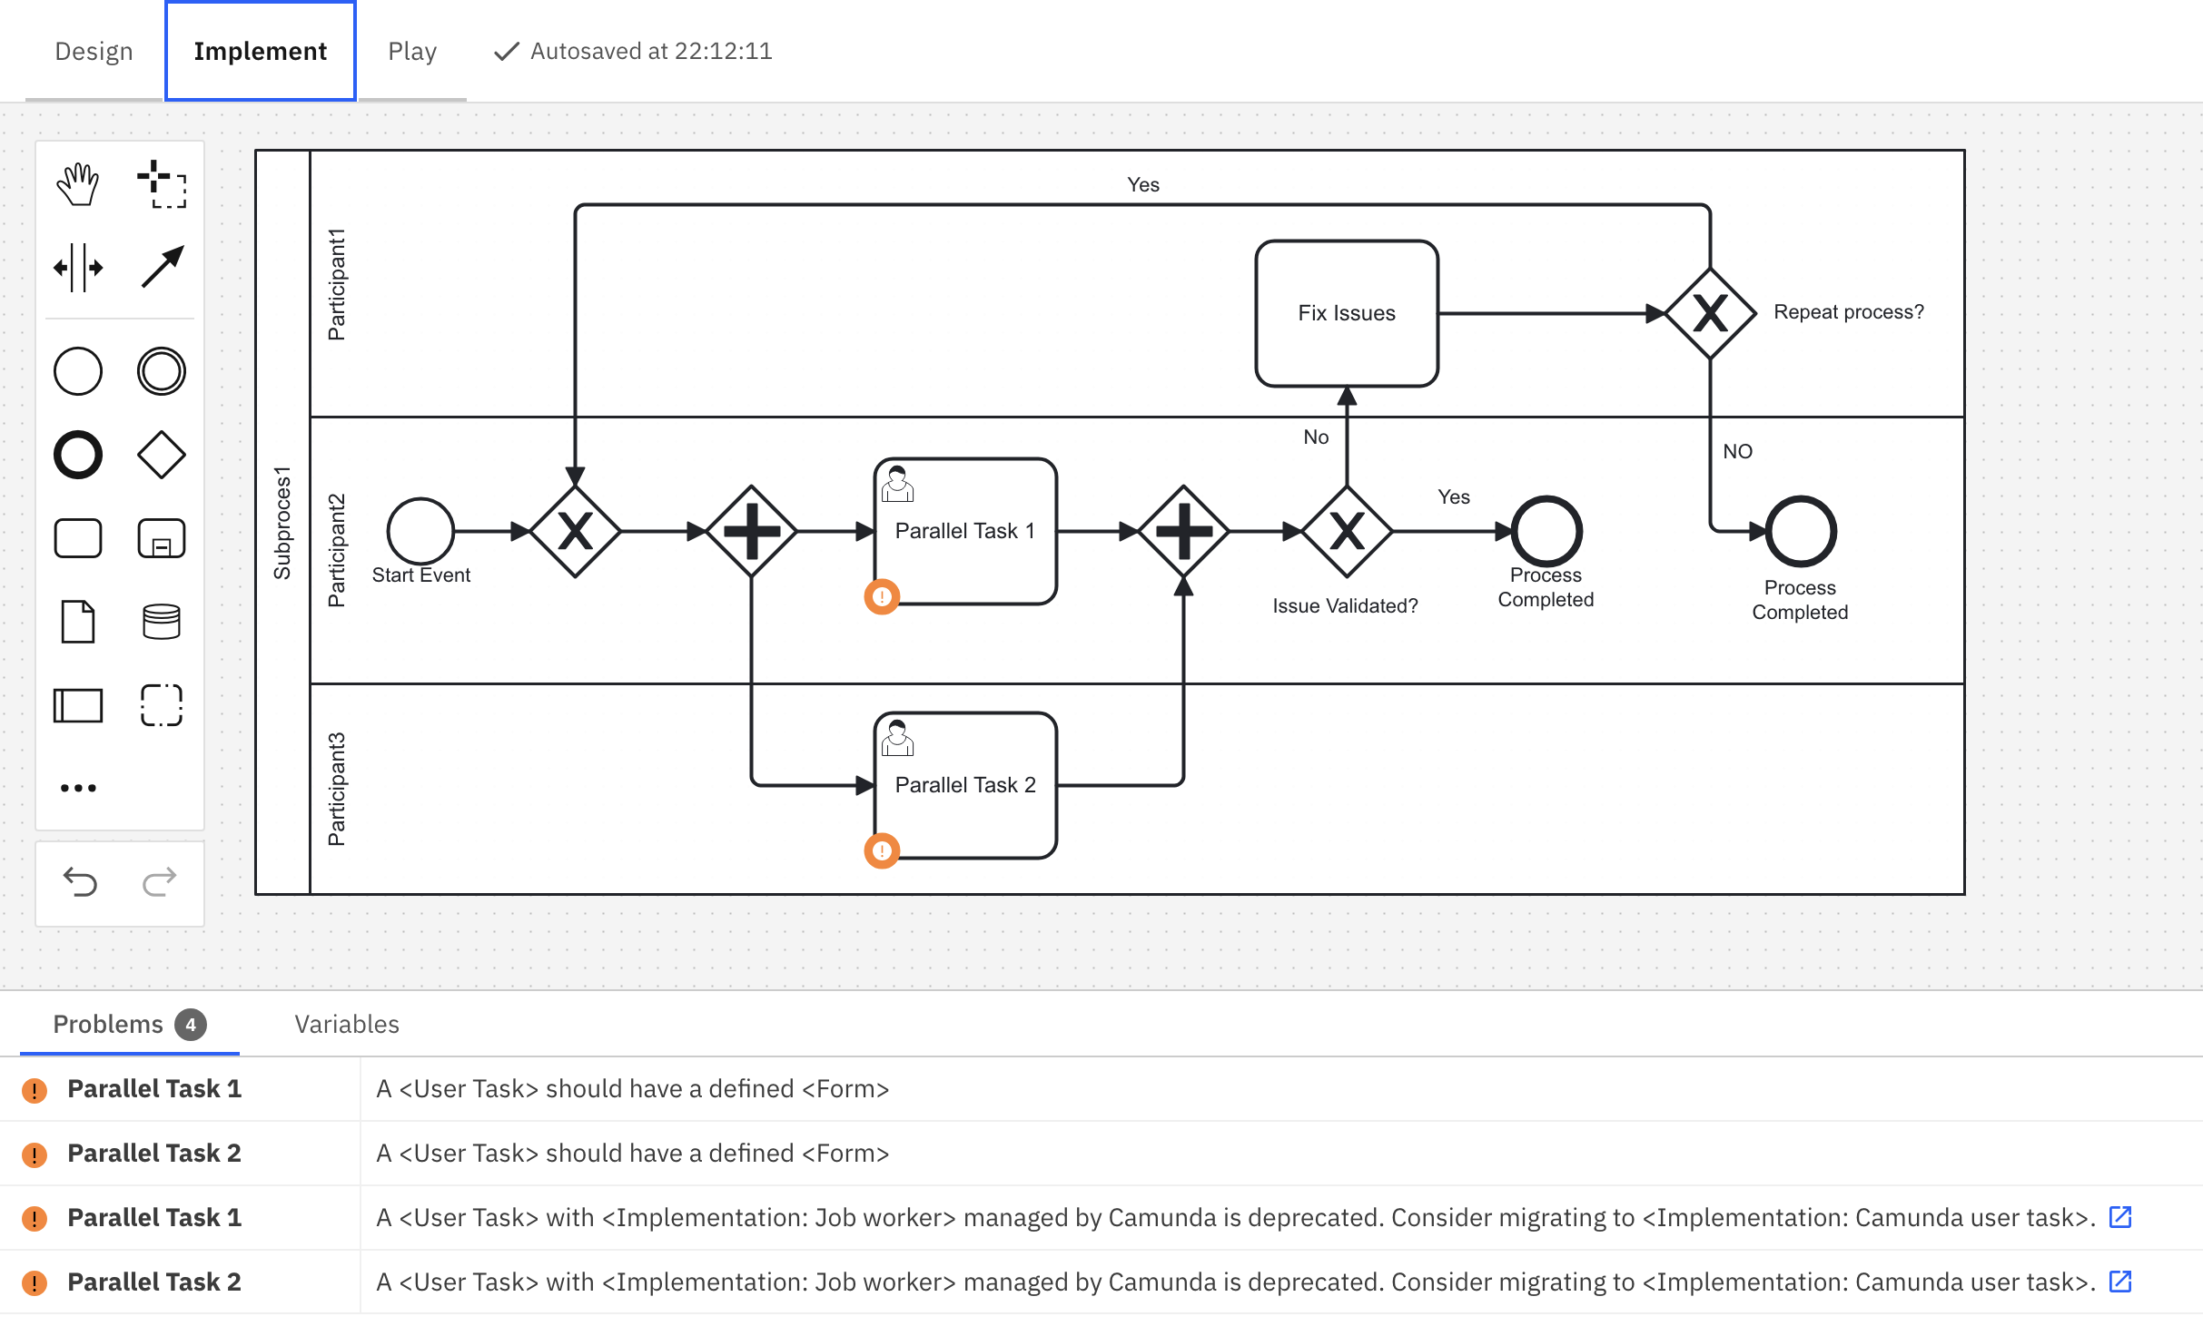
Task: Open more palette tools (three dots)
Action: (x=78, y=788)
